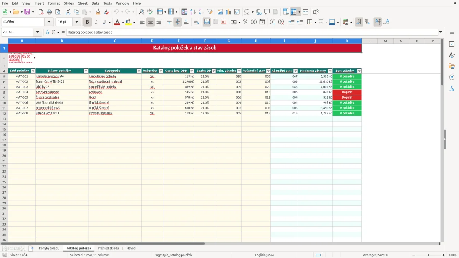Open the Data menu
This screenshot has width=459, height=258.
95,3
